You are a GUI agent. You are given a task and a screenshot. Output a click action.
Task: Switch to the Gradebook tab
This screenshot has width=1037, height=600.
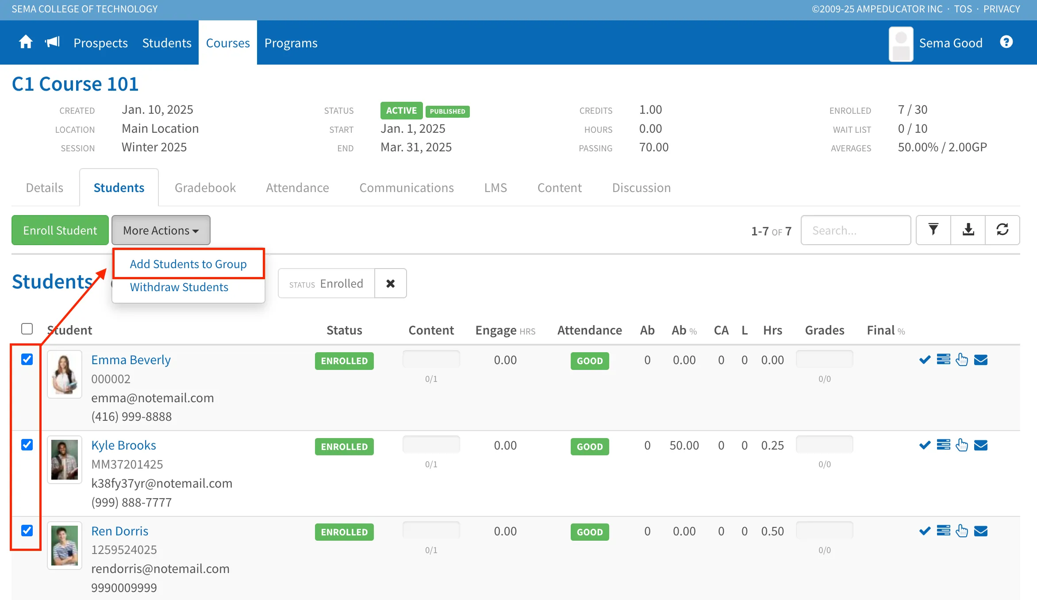click(x=205, y=188)
